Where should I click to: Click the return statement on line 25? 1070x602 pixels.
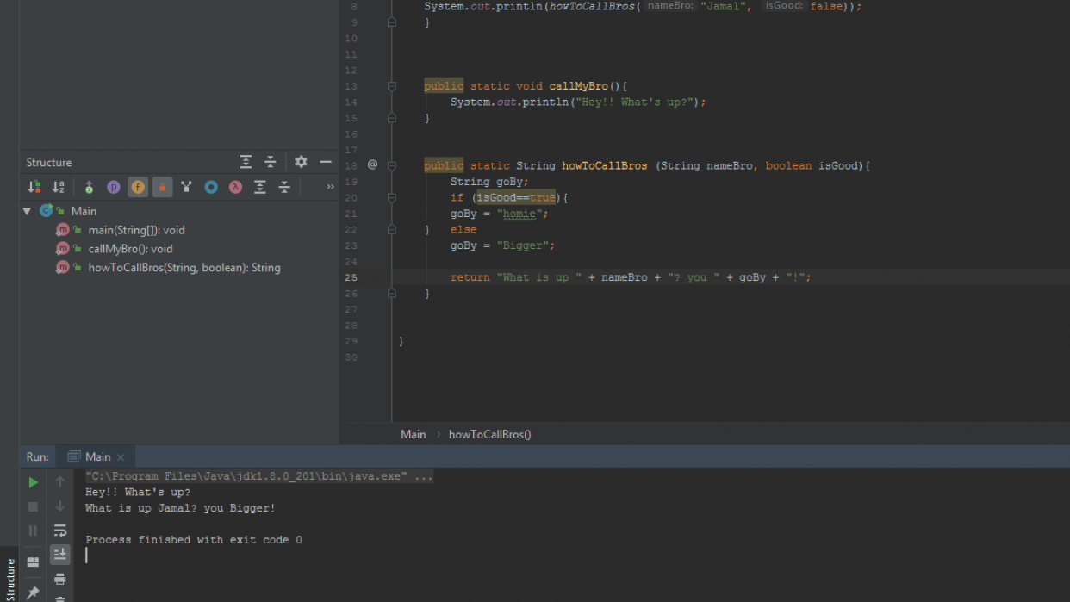pyautogui.click(x=631, y=277)
